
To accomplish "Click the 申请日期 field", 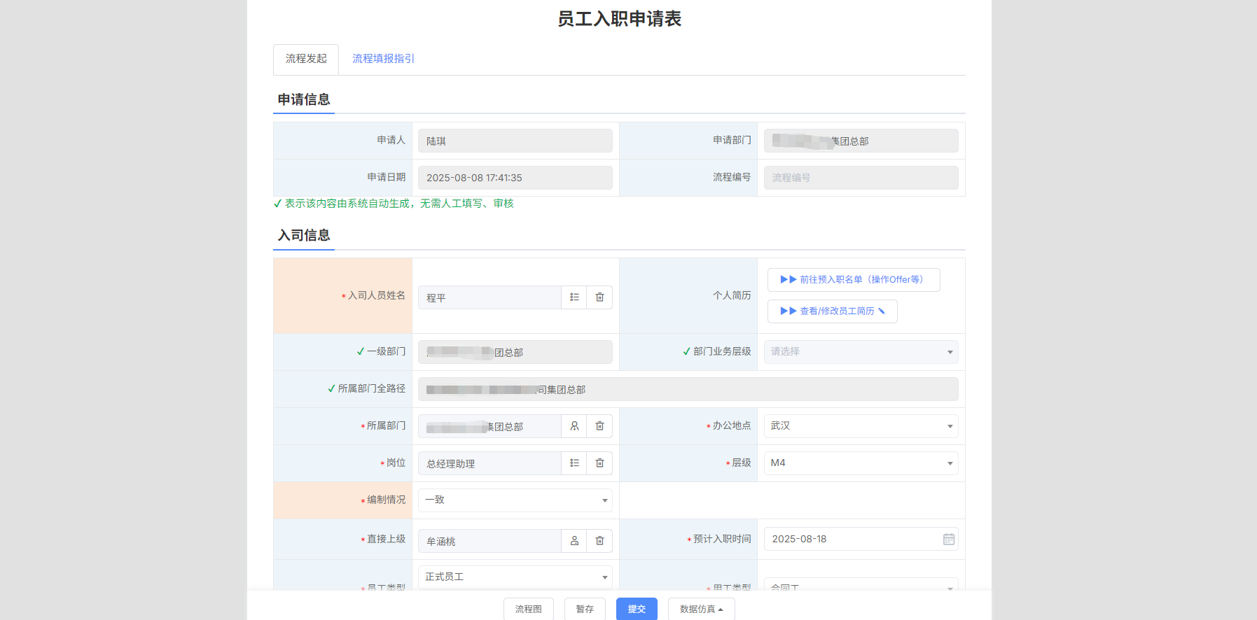I will (x=515, y=178).
